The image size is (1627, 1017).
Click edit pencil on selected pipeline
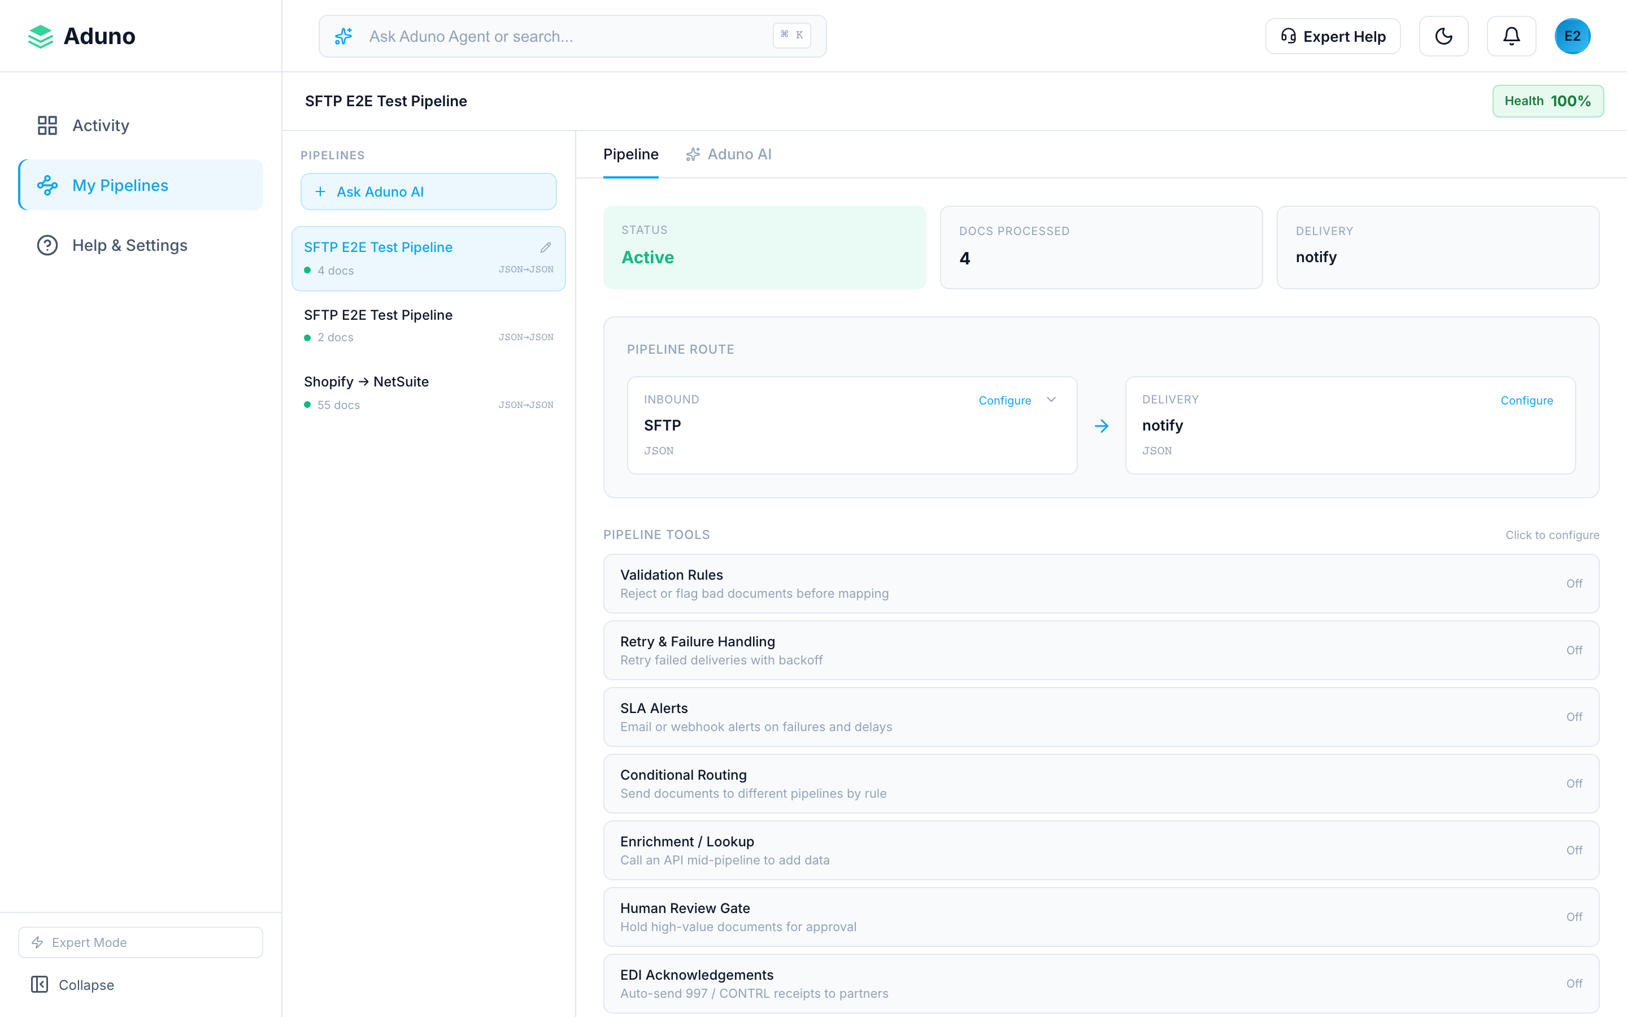545,247
